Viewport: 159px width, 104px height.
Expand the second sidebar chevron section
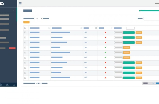click(14, 24)
